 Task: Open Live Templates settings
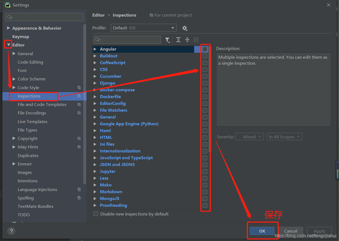pyautogui.click(x=32, y=121)
